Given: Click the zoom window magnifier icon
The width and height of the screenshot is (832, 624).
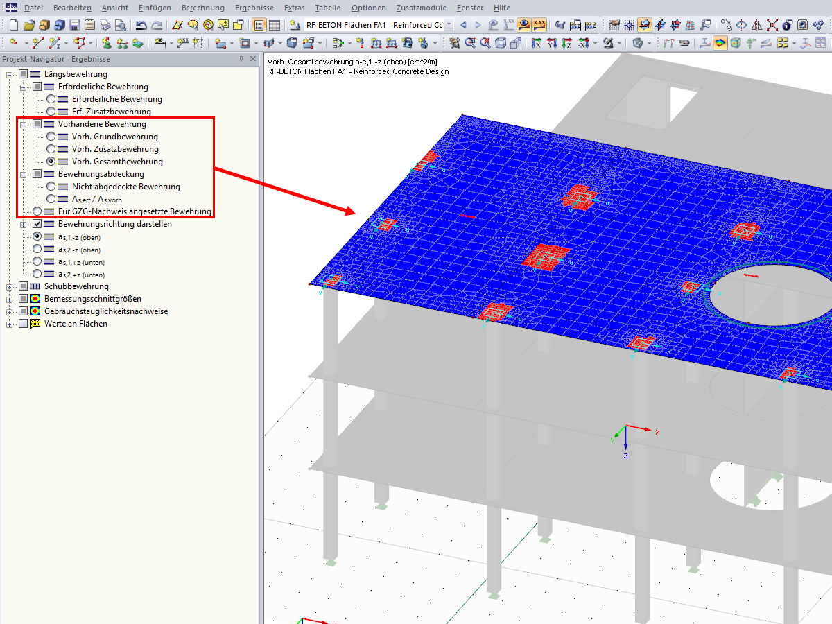Looking at the screenshot, I should coord(470,43).
